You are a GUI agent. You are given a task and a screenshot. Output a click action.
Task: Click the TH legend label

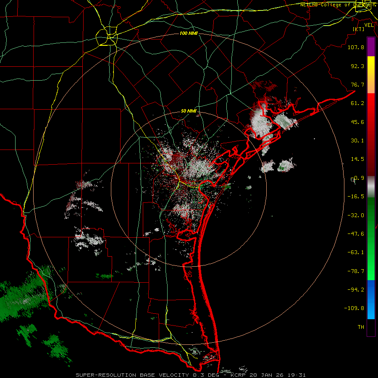click(361, 327)
